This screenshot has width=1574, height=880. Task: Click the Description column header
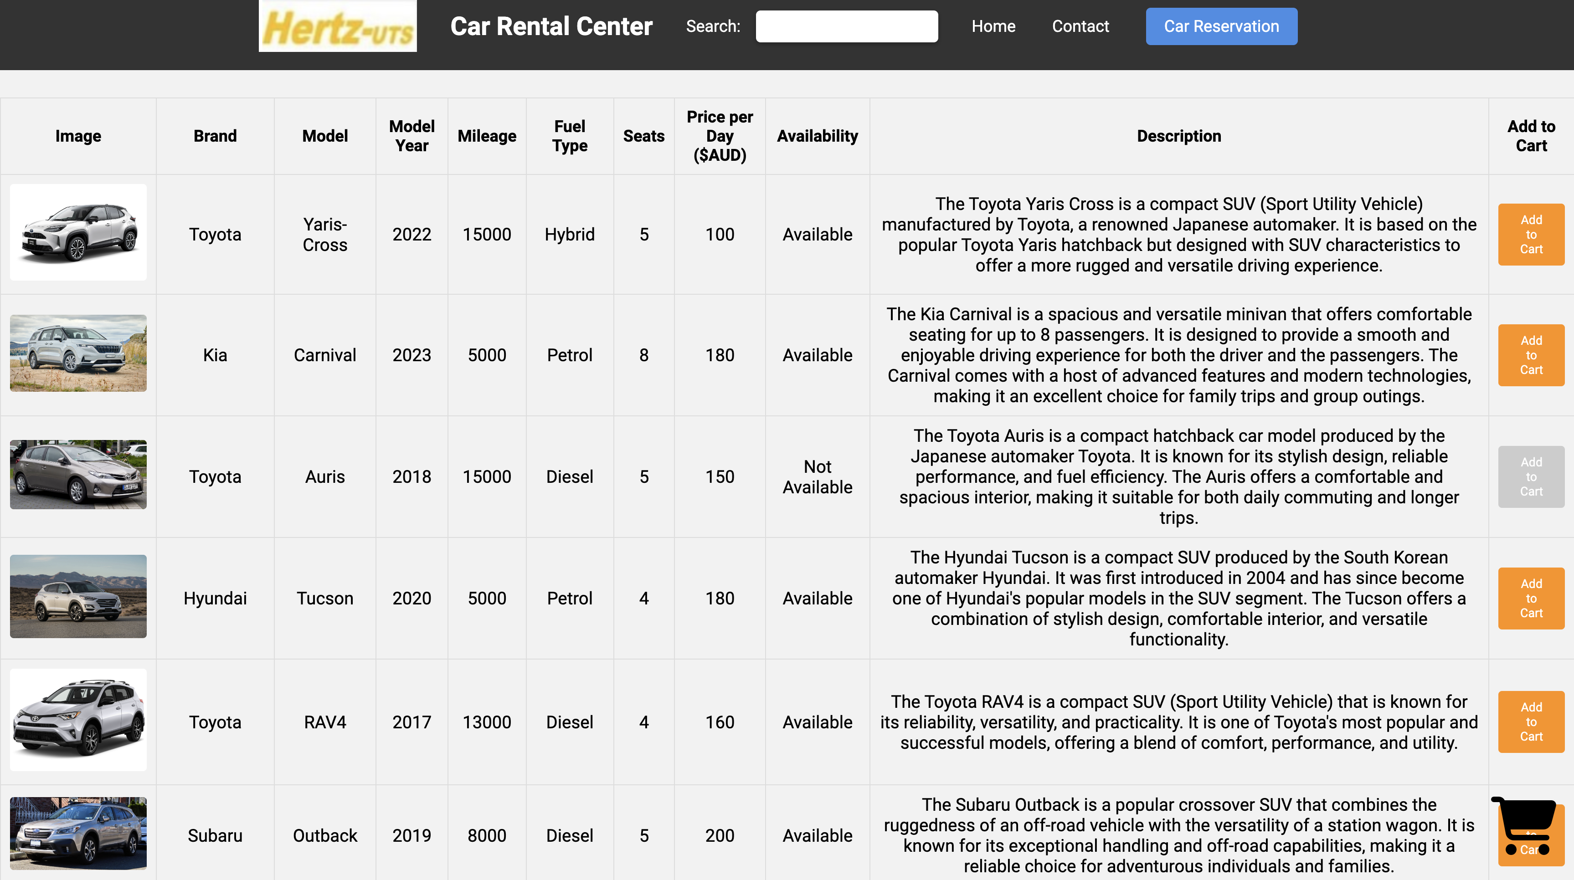1178,136
